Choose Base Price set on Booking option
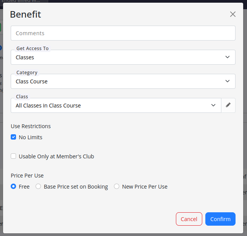 pos(38,187)
